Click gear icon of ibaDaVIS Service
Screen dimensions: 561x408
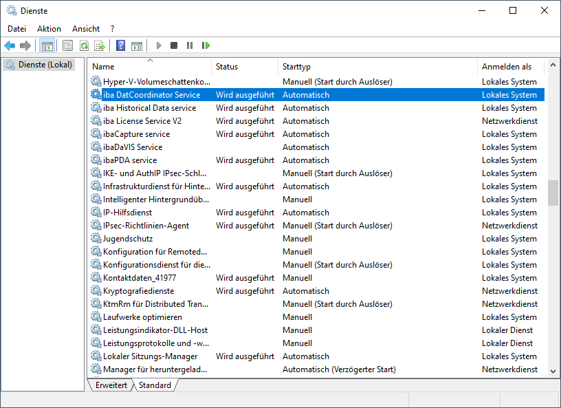[96, 147]
